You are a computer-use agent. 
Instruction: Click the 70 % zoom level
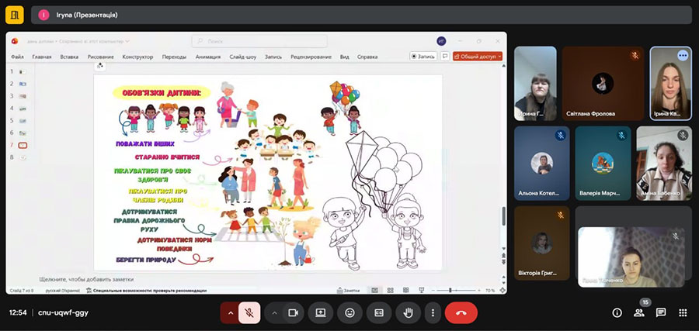[x=490, y=291]
